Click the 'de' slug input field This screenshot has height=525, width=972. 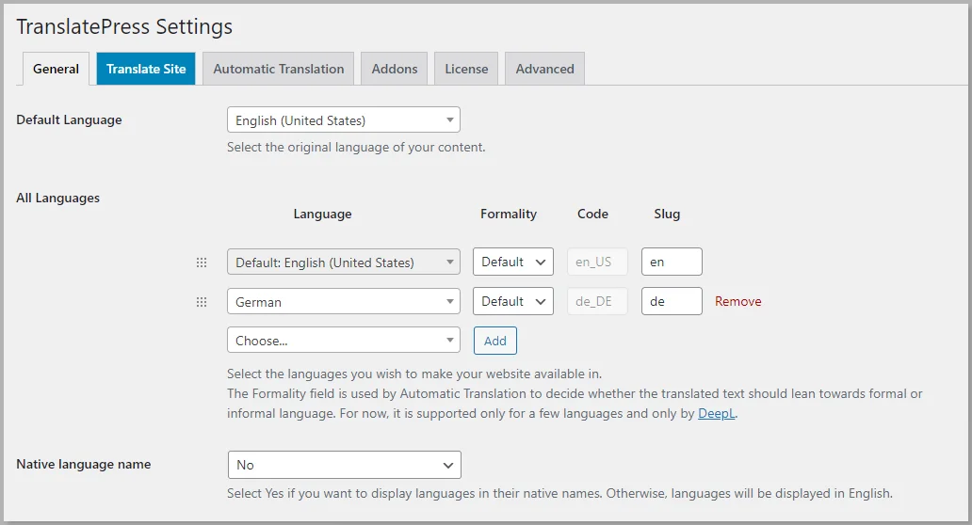click(x=672, y=301)
